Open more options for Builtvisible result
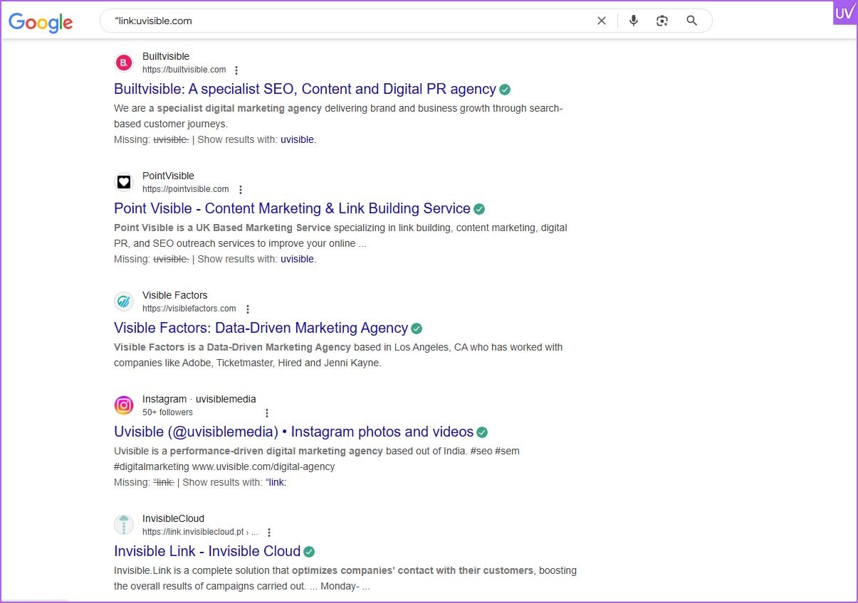 tap(236, 70)
